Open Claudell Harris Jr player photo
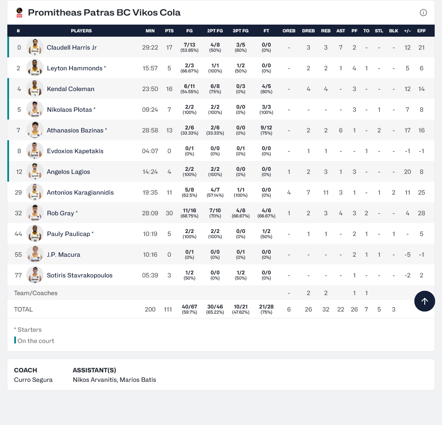The width and height of the screenshot is (442, 425). pos(35,47)
